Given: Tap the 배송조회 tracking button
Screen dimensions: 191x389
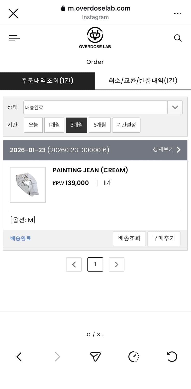Looking at the screenshot, I should point(129,238).
